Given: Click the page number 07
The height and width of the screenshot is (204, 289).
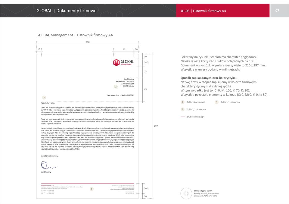Looking at the screenshot, I should [277, 11].
